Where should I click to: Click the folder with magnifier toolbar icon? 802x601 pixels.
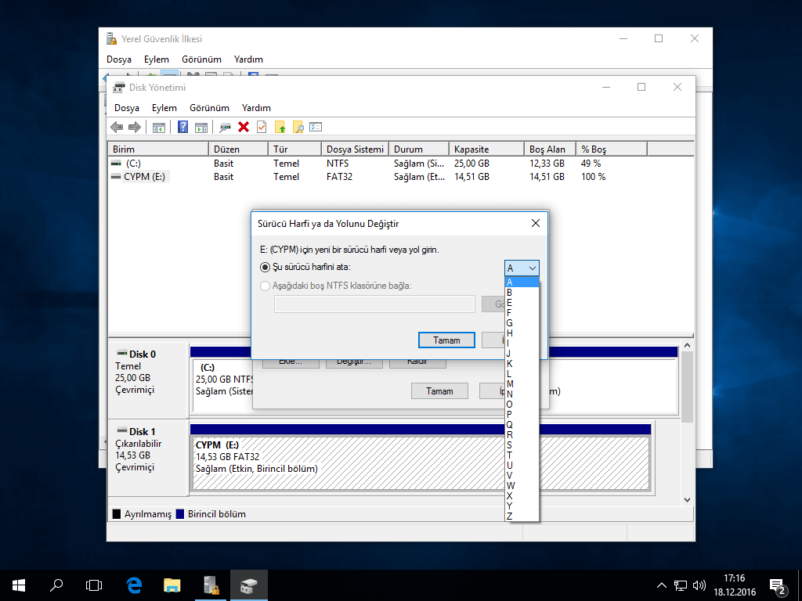(x=298, y=128)
